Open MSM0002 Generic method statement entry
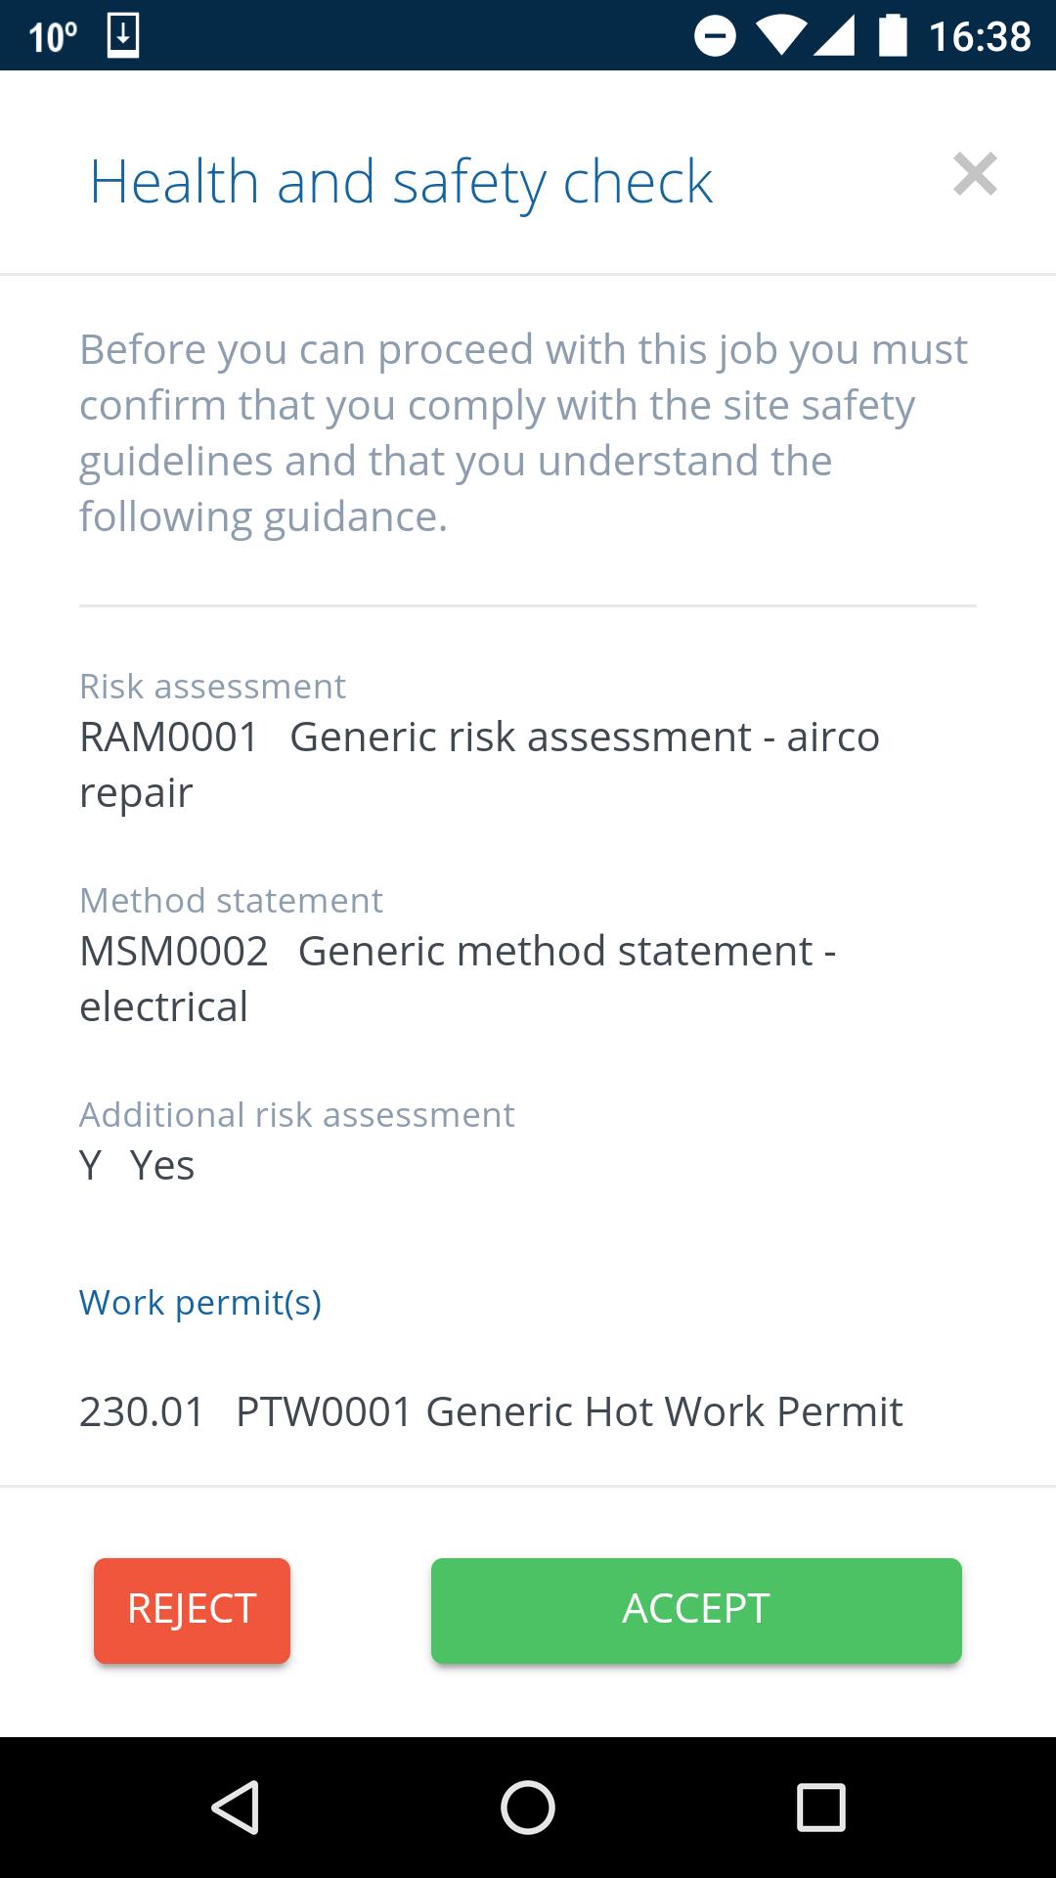This screenshot has height=1878, width=1056. point(458,978)
